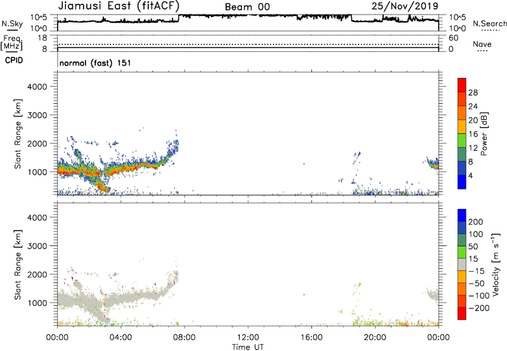Image resolution: width=507 pixels, height=351 pixels.
Task: Select the 3000 tick in velocity panel
Action: [37, 246]
